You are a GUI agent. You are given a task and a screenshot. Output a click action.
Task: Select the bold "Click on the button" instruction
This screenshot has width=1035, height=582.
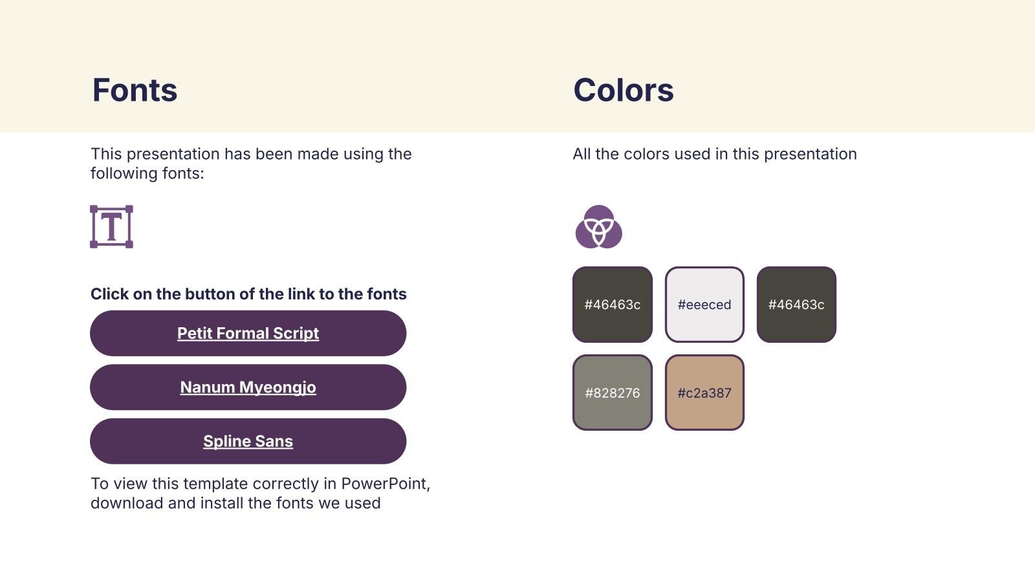coord(248,294)
